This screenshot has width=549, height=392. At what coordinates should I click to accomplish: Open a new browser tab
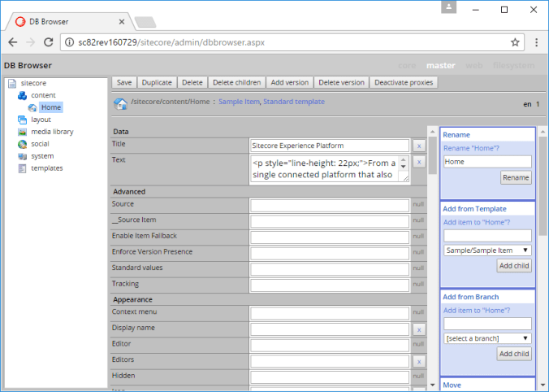pos(145,22)
